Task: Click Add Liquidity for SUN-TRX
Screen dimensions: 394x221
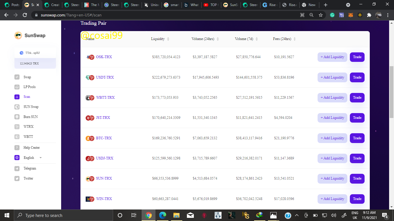Action: coord(332,178)
